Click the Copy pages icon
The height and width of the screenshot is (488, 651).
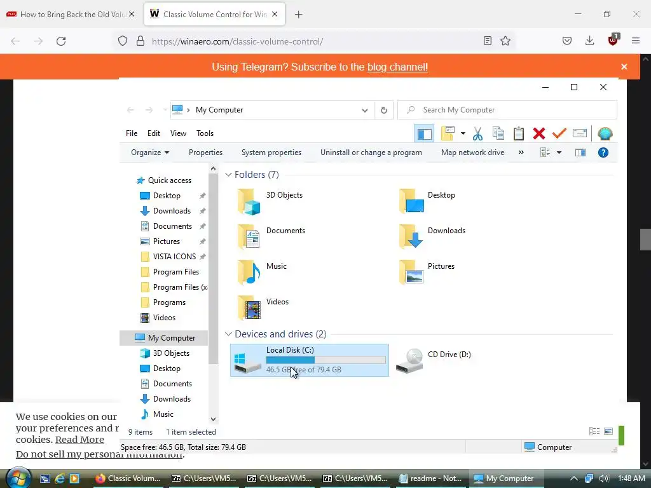498,133
